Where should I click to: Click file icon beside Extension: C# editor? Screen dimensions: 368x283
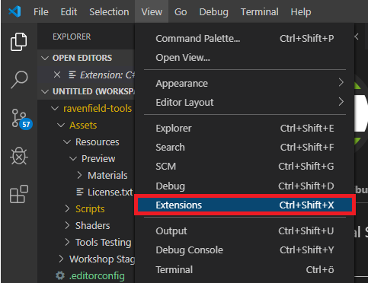click(72, 75)
